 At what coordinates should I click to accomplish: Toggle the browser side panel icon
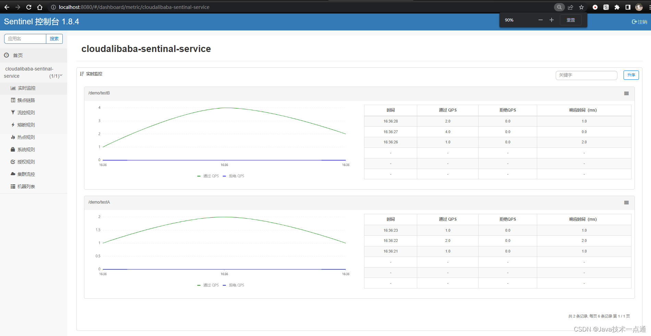628,7
